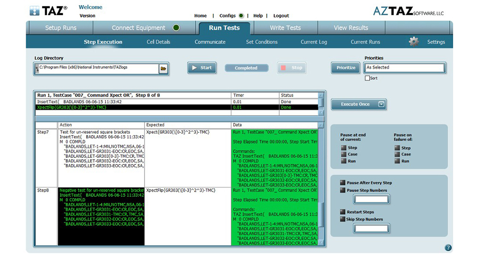Click the blue help question mark icon
The width and height of the screenshot is (480, 254).
click(448, 247)
